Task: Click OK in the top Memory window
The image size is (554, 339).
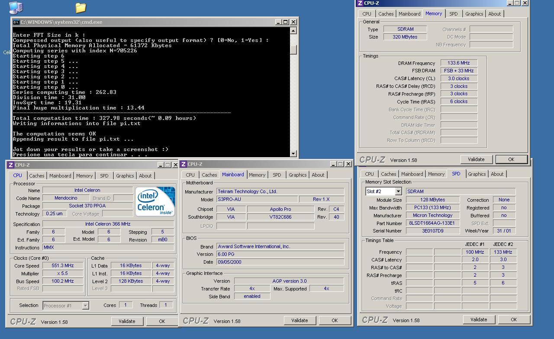Action: tap(511, 159)
